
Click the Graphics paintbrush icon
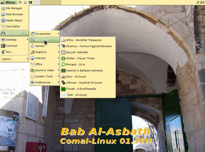(33, 52)
